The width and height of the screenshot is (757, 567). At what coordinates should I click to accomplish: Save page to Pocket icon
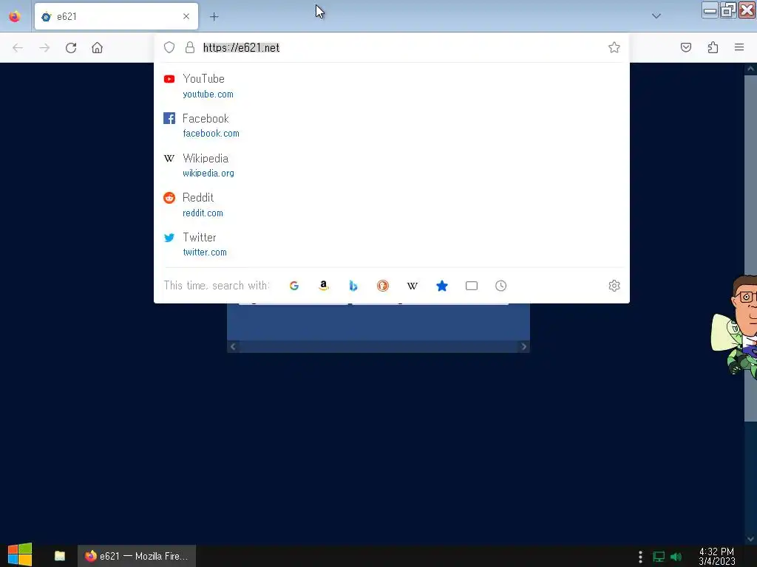click(x=685, y=47)
